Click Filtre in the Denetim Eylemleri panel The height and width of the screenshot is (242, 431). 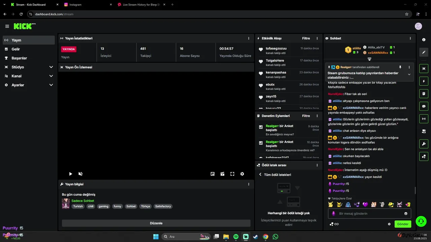[x=306, y=116]
